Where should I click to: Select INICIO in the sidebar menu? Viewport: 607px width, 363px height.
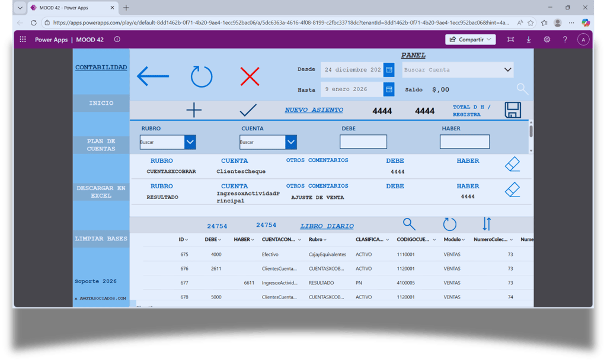click(101, 103)
